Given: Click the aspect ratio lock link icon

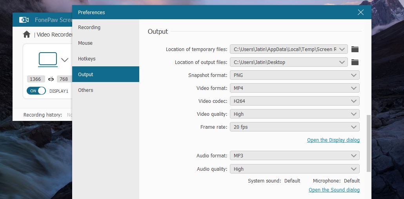Looking at the screenshot, I should pos(51,79).
